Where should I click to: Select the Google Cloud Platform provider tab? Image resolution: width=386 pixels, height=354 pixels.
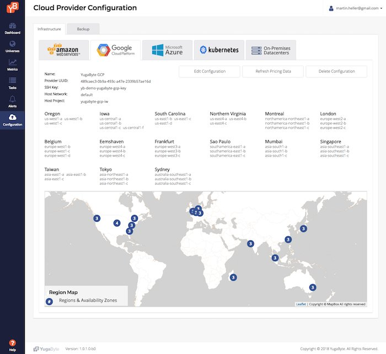116,50
